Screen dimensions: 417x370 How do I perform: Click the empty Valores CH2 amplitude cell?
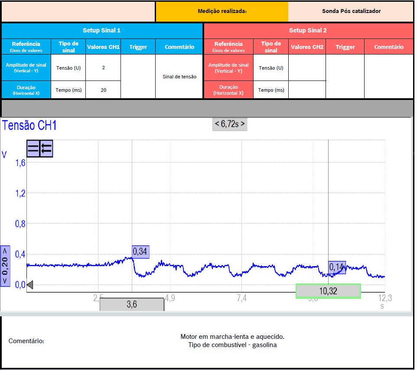307,68
